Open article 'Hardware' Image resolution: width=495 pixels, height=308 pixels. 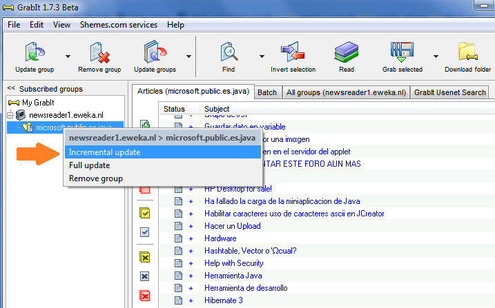(x=220, y=238)
